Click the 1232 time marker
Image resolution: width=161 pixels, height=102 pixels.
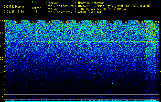pyautogui.click(x=33, y=22)
